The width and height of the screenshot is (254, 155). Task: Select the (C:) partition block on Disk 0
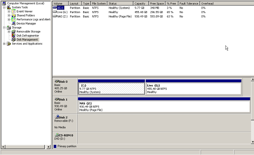click(x=111, y=87)
